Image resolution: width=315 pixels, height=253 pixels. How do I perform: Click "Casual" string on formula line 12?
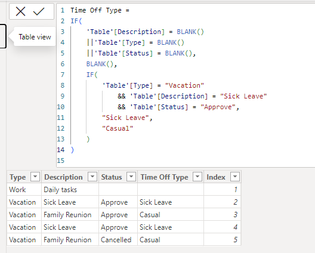[118, 128]
